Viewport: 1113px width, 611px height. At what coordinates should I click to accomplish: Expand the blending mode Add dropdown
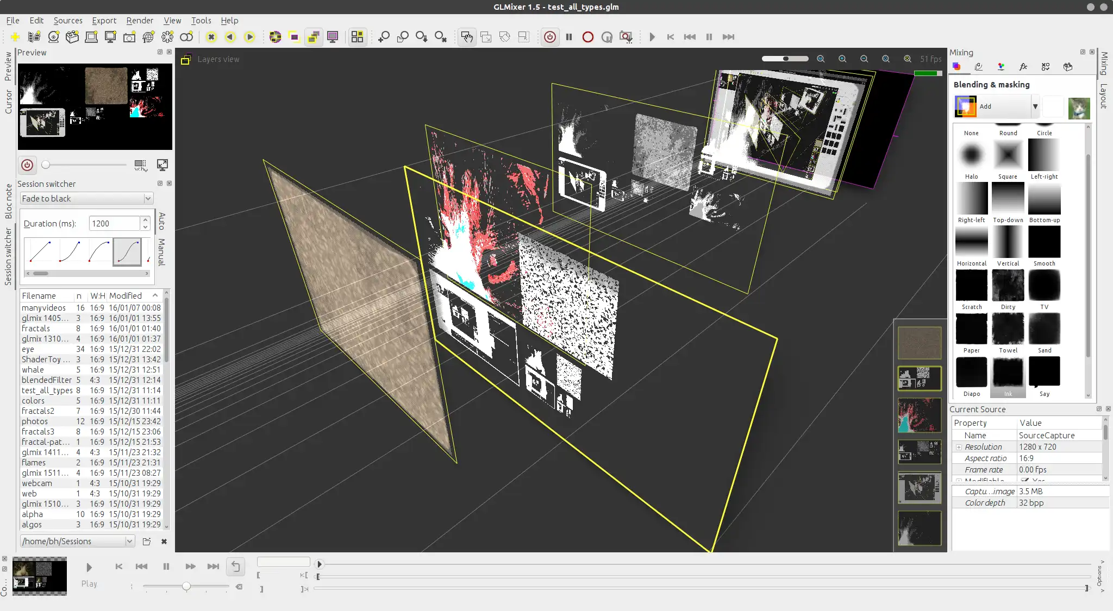click(x=1035, y=106)
